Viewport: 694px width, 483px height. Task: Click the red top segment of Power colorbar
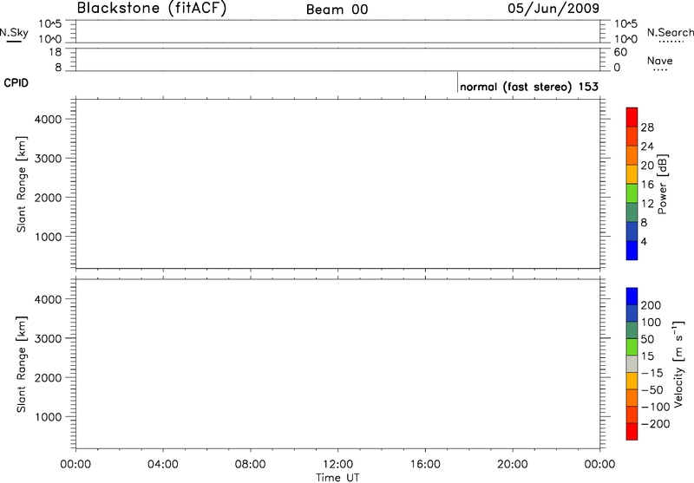click(632, 117)
